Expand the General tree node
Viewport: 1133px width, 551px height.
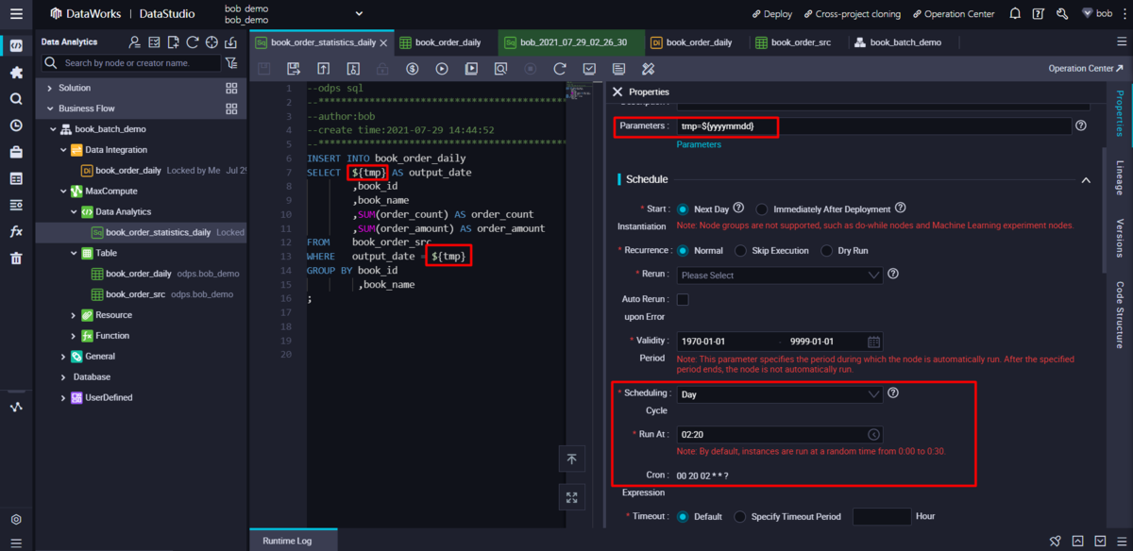point(64,357)
